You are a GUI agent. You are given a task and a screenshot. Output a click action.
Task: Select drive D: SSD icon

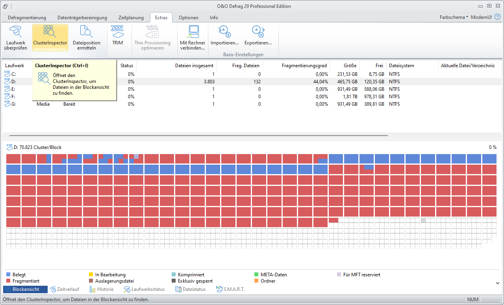pos(7,81)
